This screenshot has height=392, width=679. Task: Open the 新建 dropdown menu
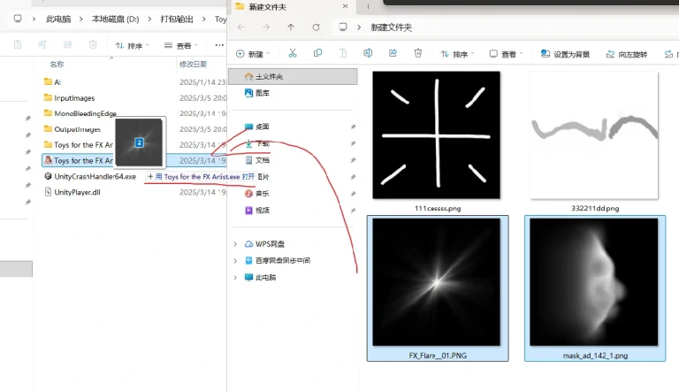[x=256, y=54]
